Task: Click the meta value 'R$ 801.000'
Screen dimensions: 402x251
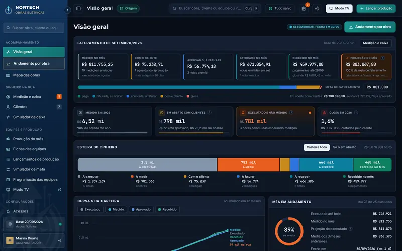Action: [377, 87]
